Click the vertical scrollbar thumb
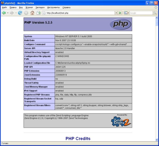Screen dimensions: 159x146 click(x=157, y=23)
